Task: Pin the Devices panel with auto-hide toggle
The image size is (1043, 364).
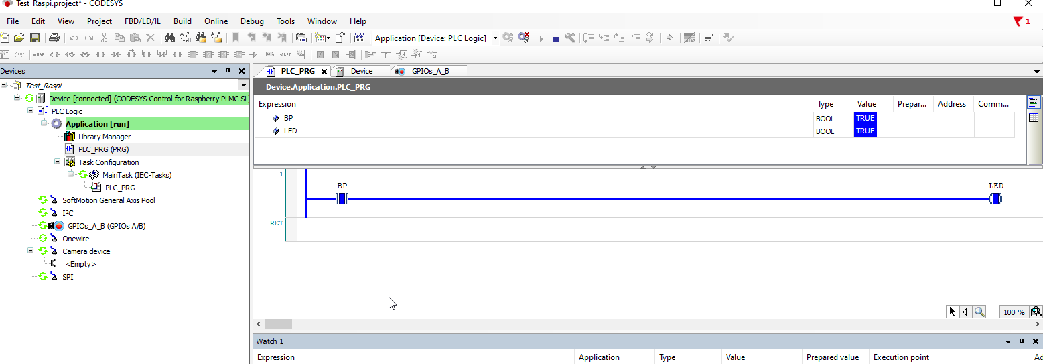Action: point(228,71)
